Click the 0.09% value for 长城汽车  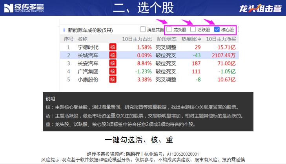[x=144, y=55]
